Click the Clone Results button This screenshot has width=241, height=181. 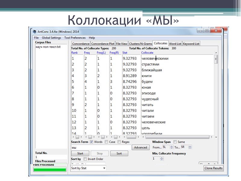point(213,168)
